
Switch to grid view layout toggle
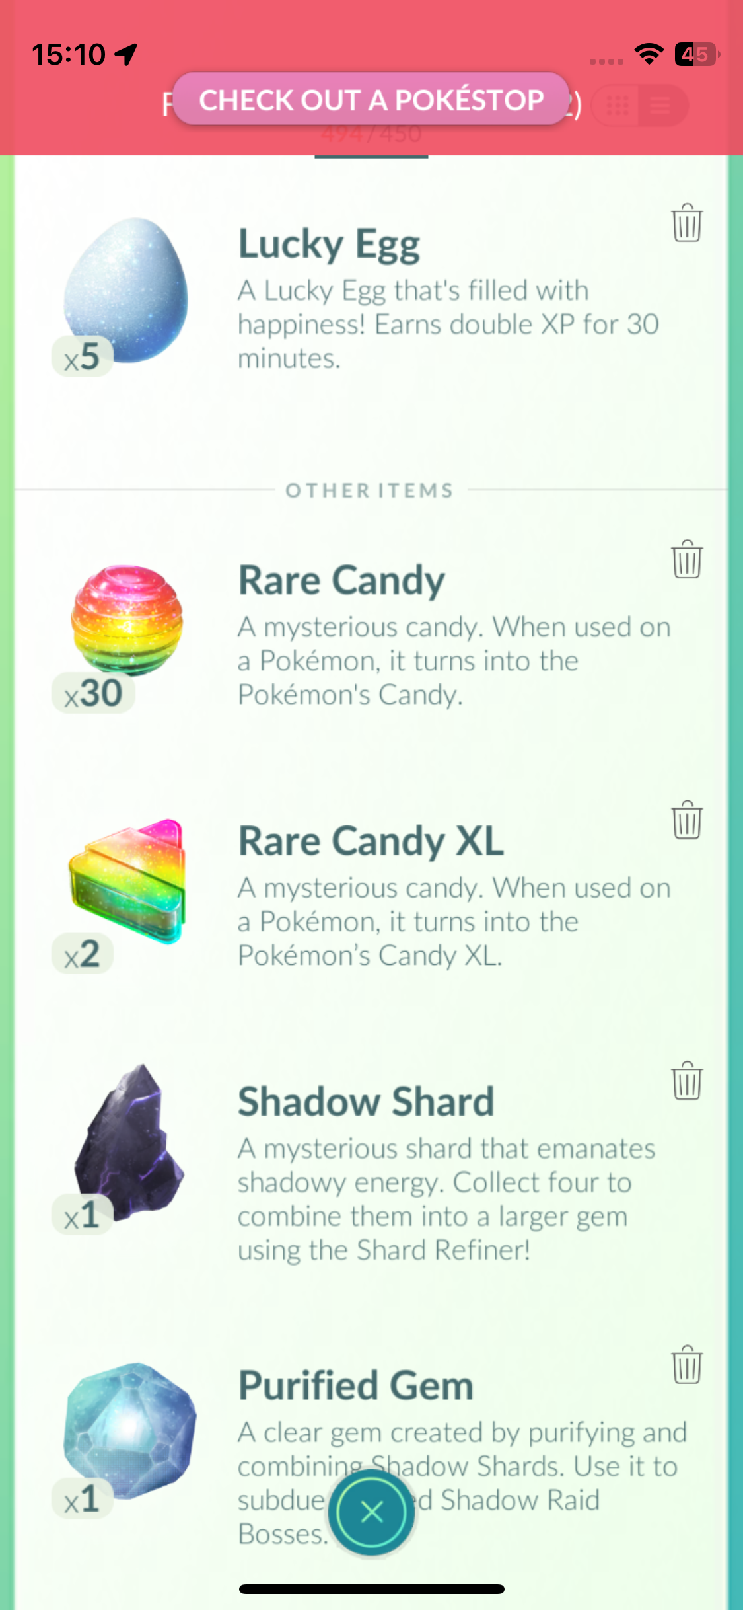[617, 105]
